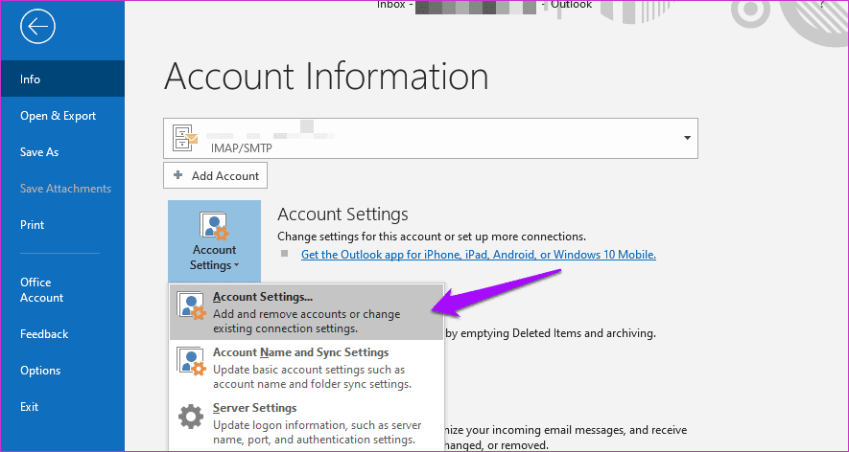This screenshot has height=452, width=849.
Task: Expand the IMAP/SMTP account dropdown arrow
Action: click(x=687, y=138)
